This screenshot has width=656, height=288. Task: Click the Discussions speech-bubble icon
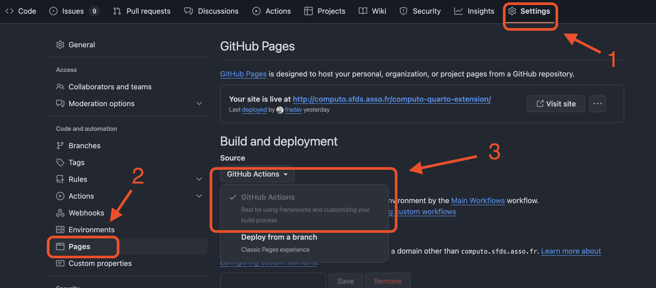189,11
